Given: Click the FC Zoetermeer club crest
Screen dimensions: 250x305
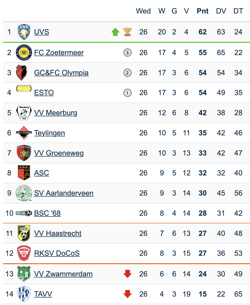Looking at the screenshot, I should tap(24, 53).
